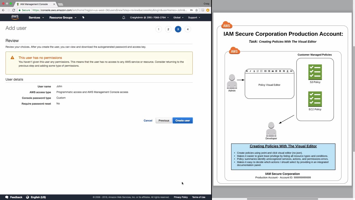Click the globe language icon in footer

(27, 197)
